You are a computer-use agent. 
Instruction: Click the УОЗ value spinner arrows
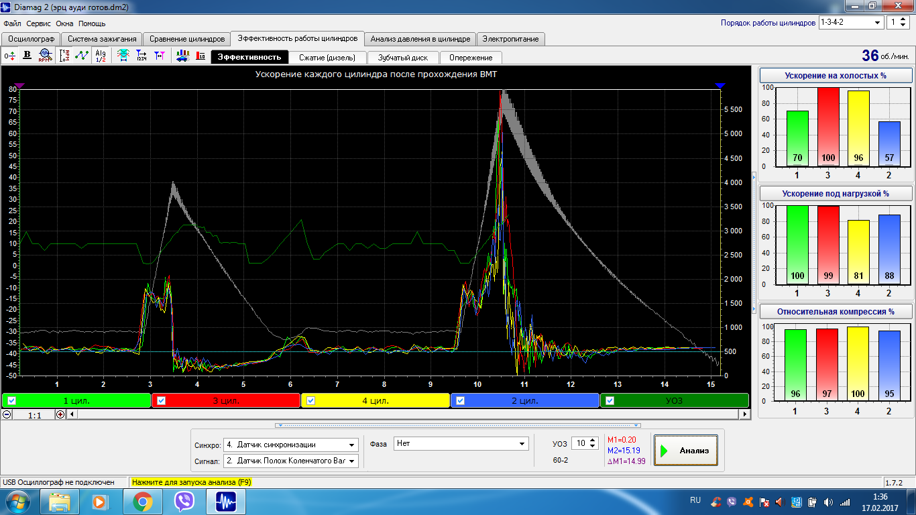tap(593, 443)
